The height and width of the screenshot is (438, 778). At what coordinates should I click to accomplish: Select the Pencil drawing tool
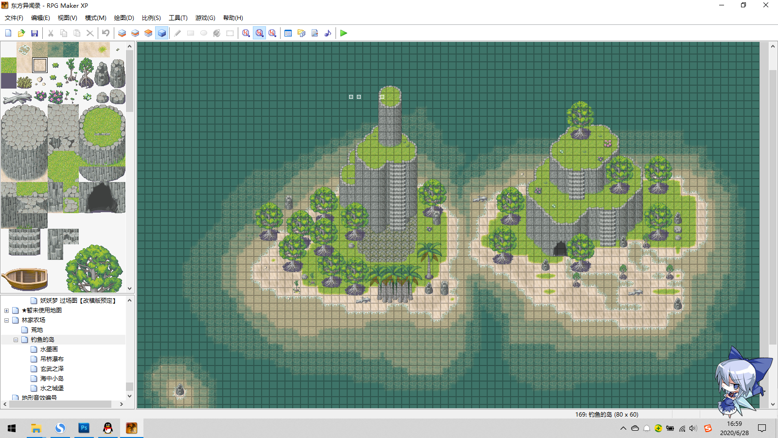(177, 33)
